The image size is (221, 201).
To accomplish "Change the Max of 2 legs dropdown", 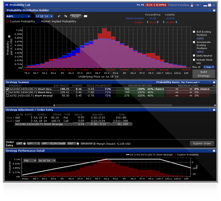I will click(x=209, y=67).
